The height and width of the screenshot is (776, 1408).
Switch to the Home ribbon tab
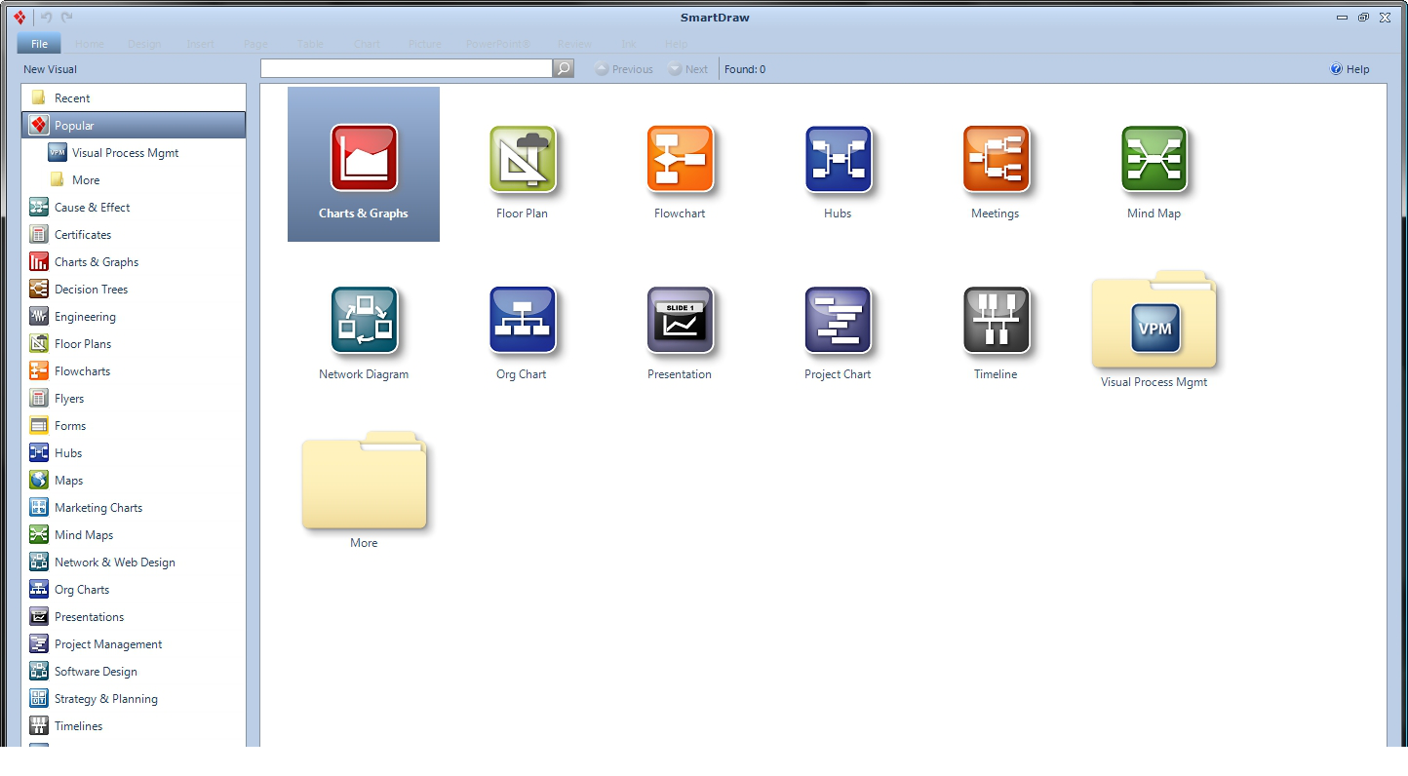(x=90, y=44)
